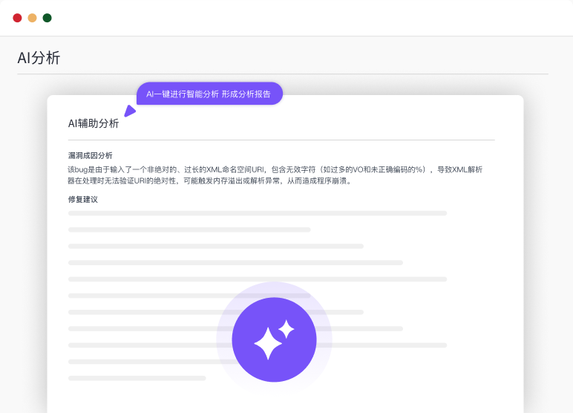Select the "AI分析" page title
The height and width of the screenshot is (413, 573).
(x=39, y=58)
